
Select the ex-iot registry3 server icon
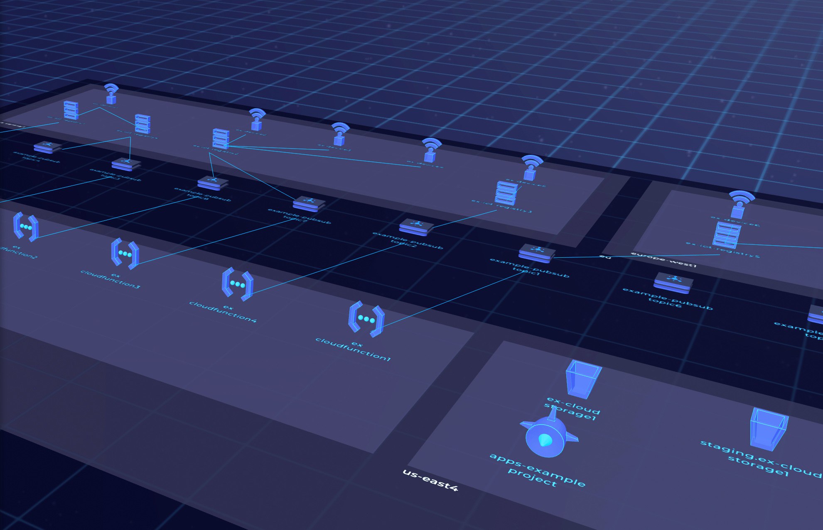click(506, 193)
